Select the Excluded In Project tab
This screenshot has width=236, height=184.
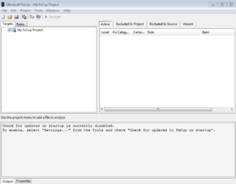tap(130, 24)
